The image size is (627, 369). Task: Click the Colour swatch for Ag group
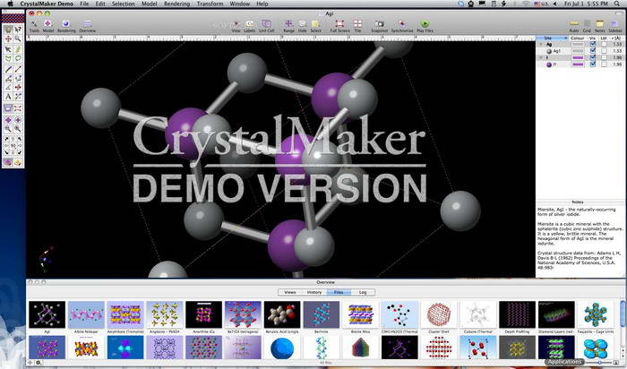578,45
